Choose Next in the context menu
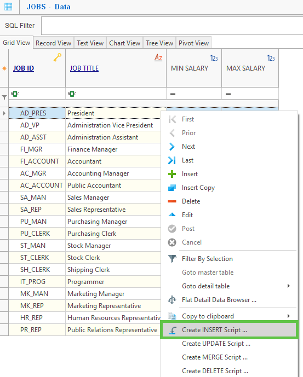Viewport: 303px width, 377px height. point(228,147)
